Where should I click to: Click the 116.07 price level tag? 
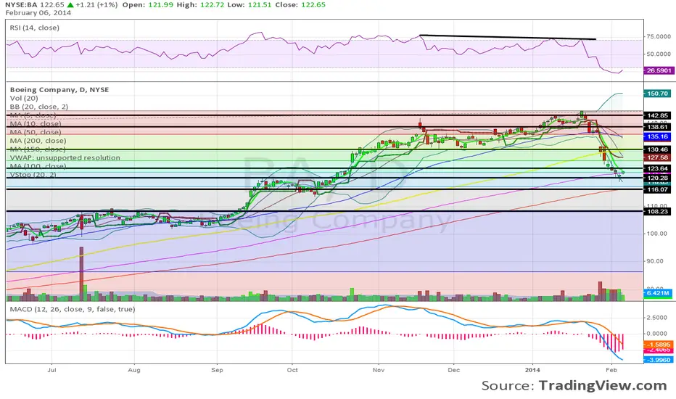[x=658, y=189]
